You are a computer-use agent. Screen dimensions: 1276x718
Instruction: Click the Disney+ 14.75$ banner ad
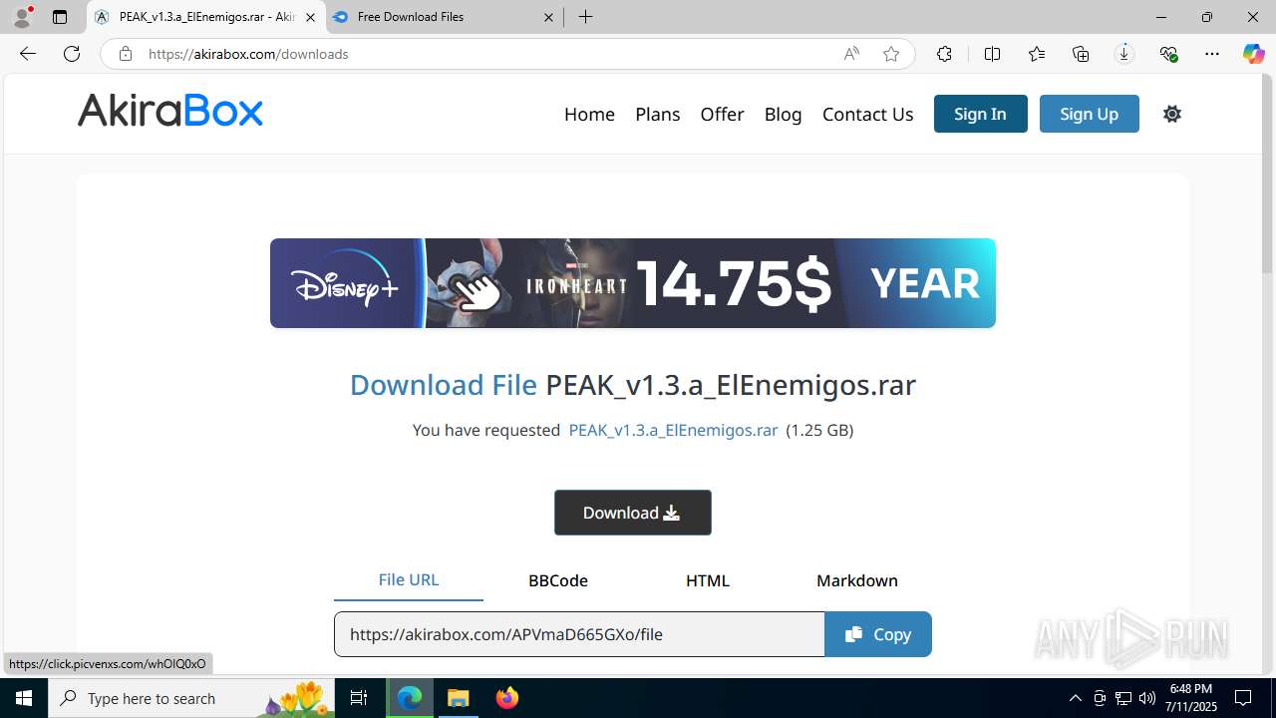(x=632, y=283)
